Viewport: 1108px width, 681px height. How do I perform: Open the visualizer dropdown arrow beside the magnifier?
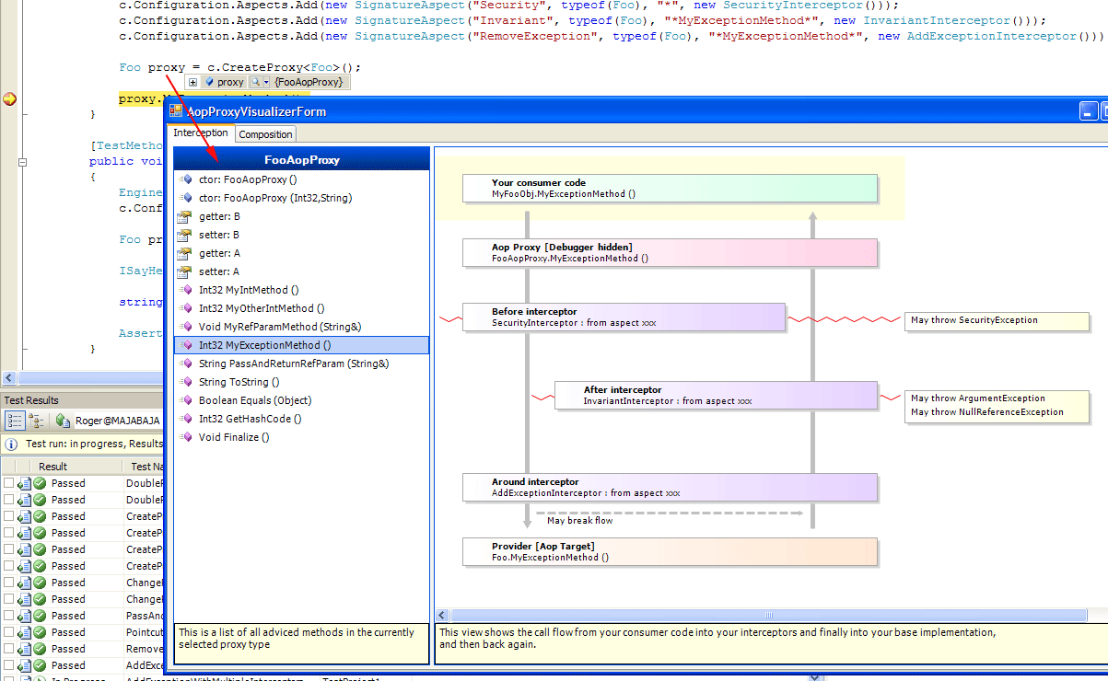click(x=266, y=82)
